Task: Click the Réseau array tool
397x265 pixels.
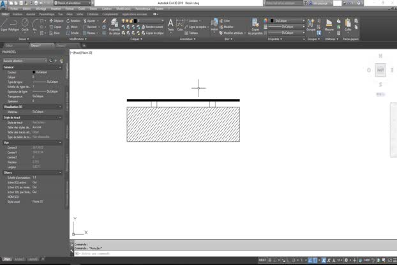Action: 89,33
